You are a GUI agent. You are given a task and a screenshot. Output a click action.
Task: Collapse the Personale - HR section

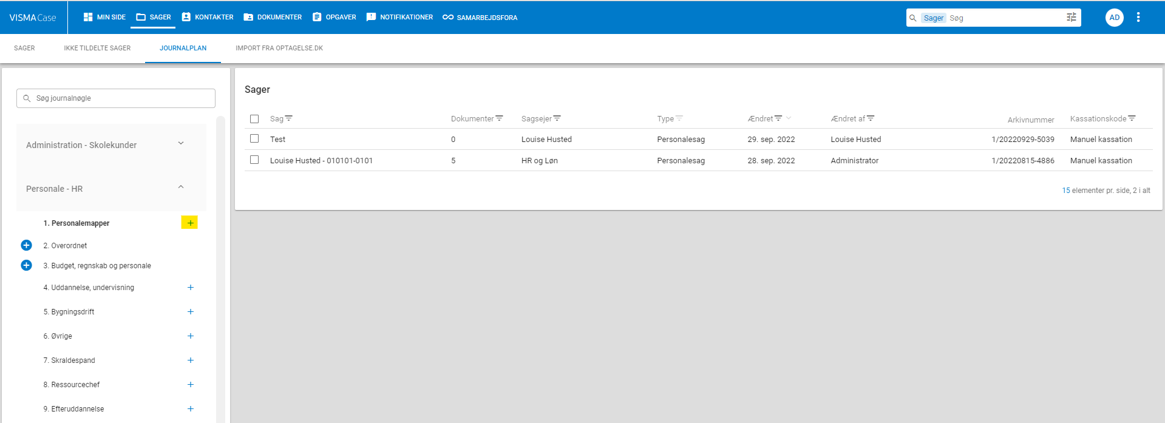(x=181, y=187)
